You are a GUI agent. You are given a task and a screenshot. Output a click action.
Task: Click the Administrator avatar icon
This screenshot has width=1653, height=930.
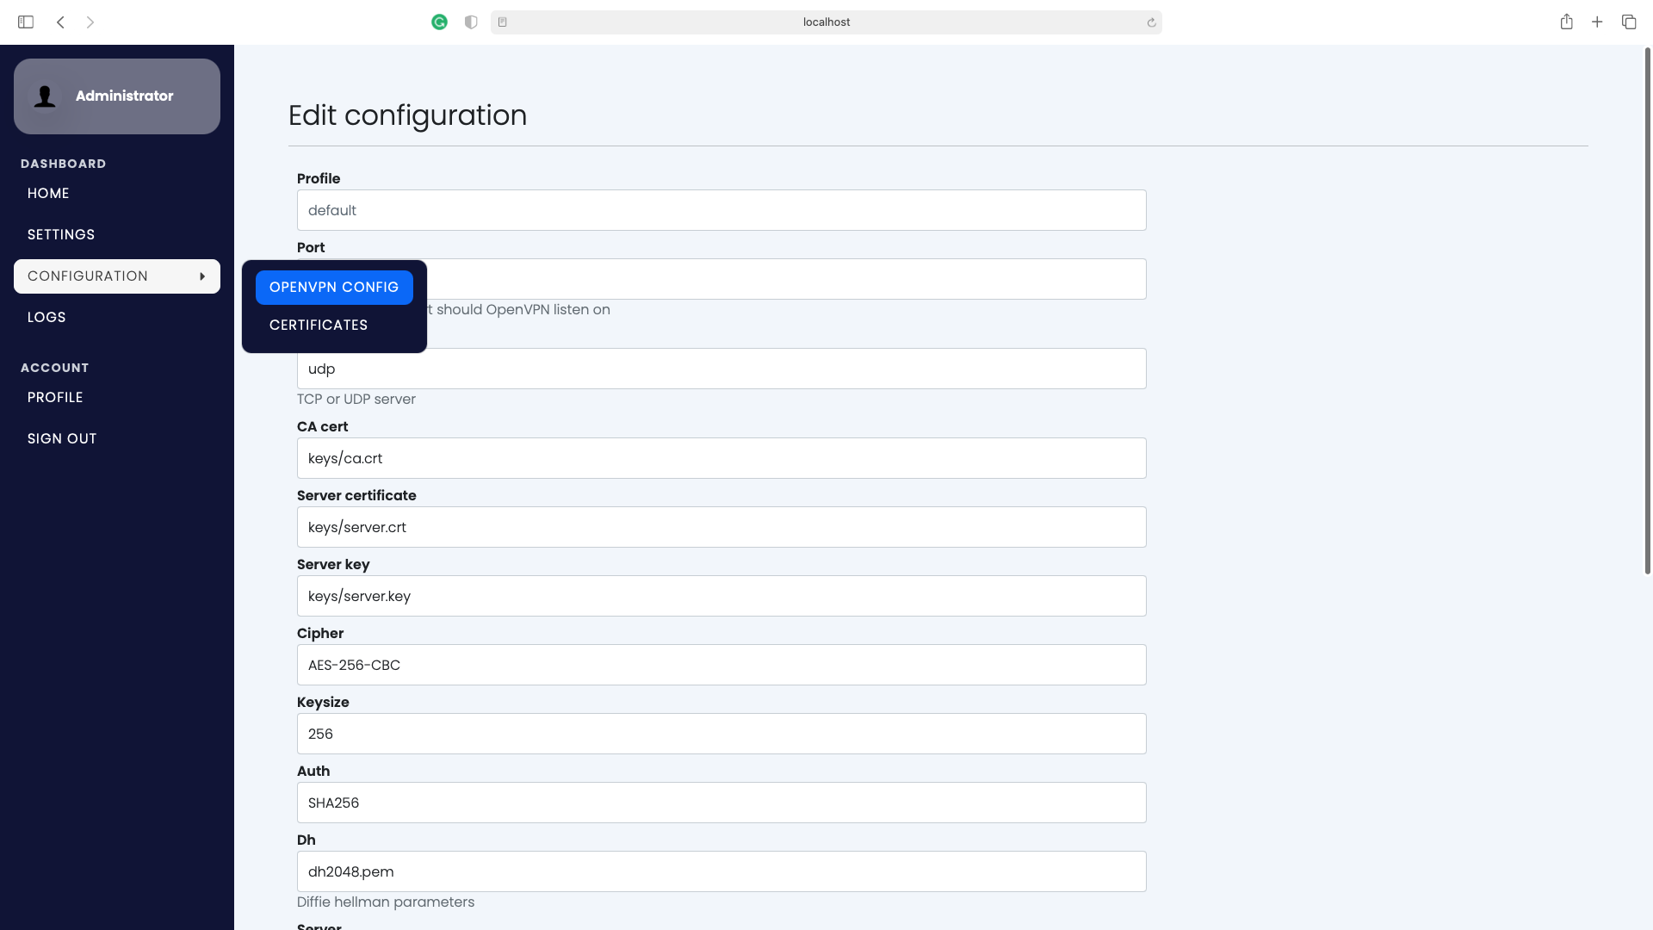click(x=45, y=96)
